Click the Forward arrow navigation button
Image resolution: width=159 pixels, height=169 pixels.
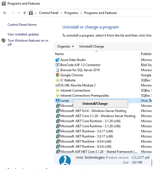[13, 13]
